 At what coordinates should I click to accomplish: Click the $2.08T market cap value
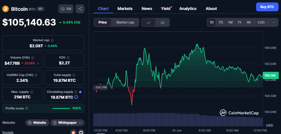pyautogui.click(x=36, y=46)
